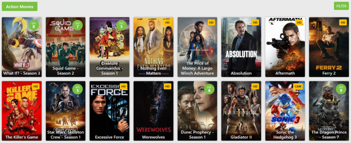Open the Aftermath movie poster
This screenshot has height=143, width=351.
285,47
